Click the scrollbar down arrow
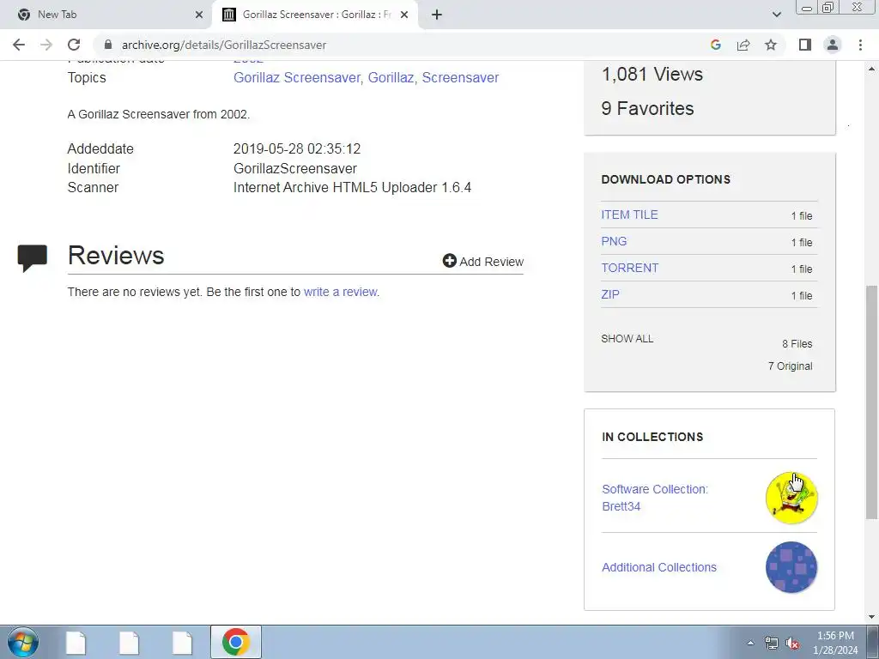879x659 pixels. tap(872, 617)
